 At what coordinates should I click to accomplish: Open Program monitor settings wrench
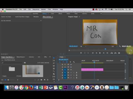pyautogui.click(x=120, y=46)
